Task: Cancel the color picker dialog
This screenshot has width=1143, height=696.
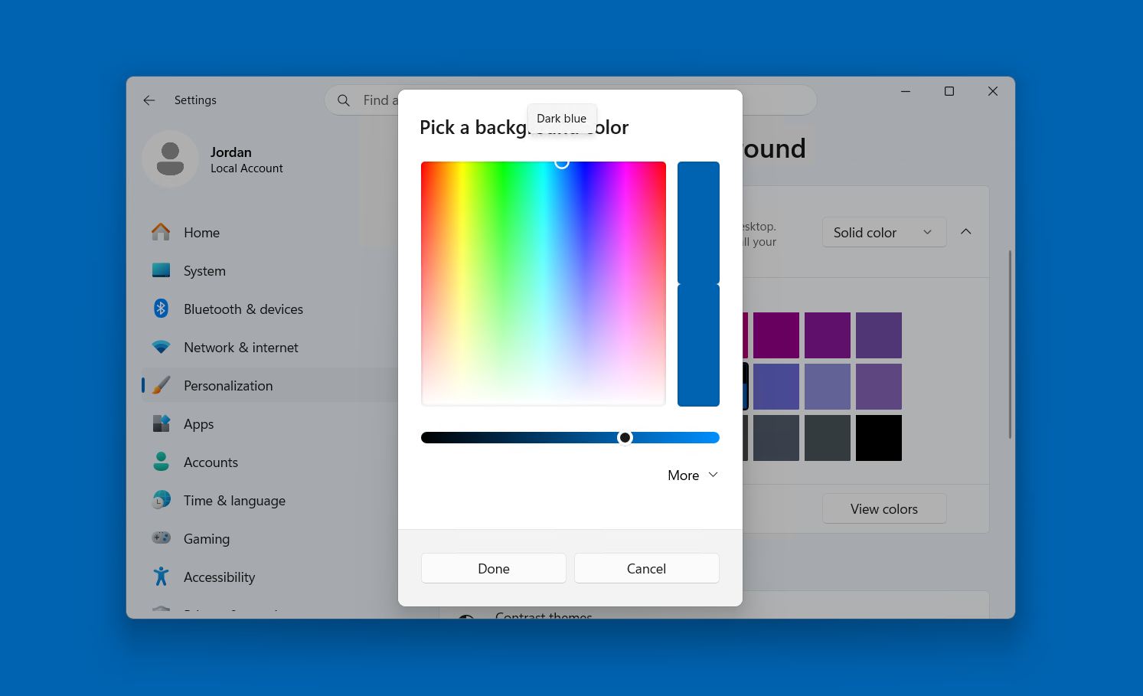Action: coord(647,568)
